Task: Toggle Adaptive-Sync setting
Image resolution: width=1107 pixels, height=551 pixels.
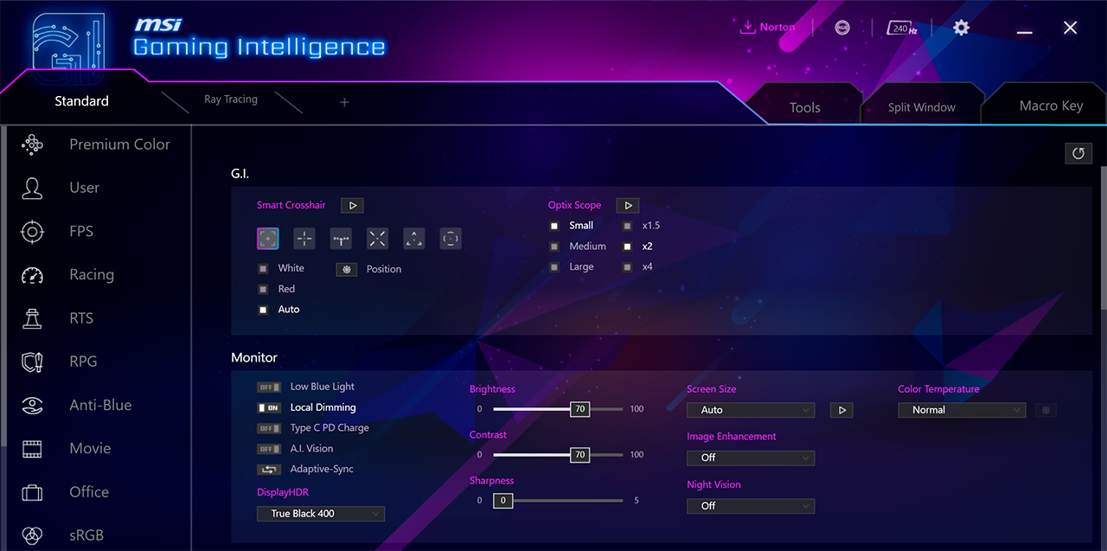Action: pyautogui.click(x=269, y=470)
